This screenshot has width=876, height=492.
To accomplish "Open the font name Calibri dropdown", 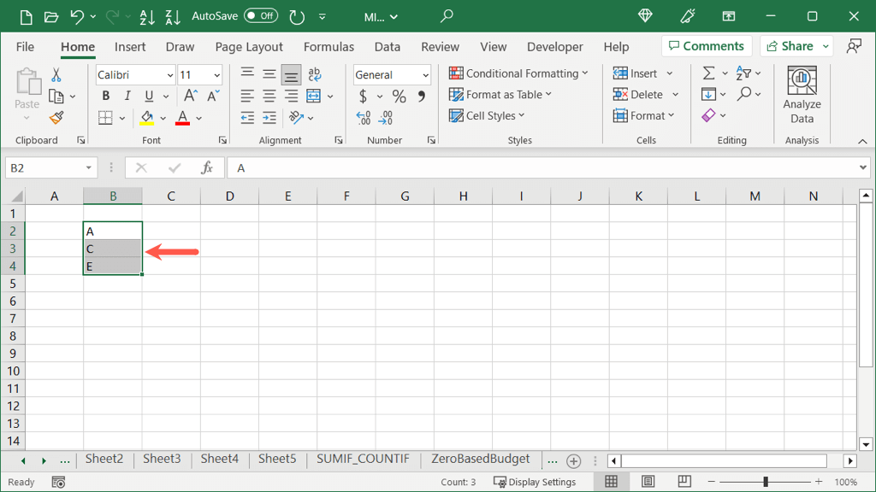I will pos(169,75).
